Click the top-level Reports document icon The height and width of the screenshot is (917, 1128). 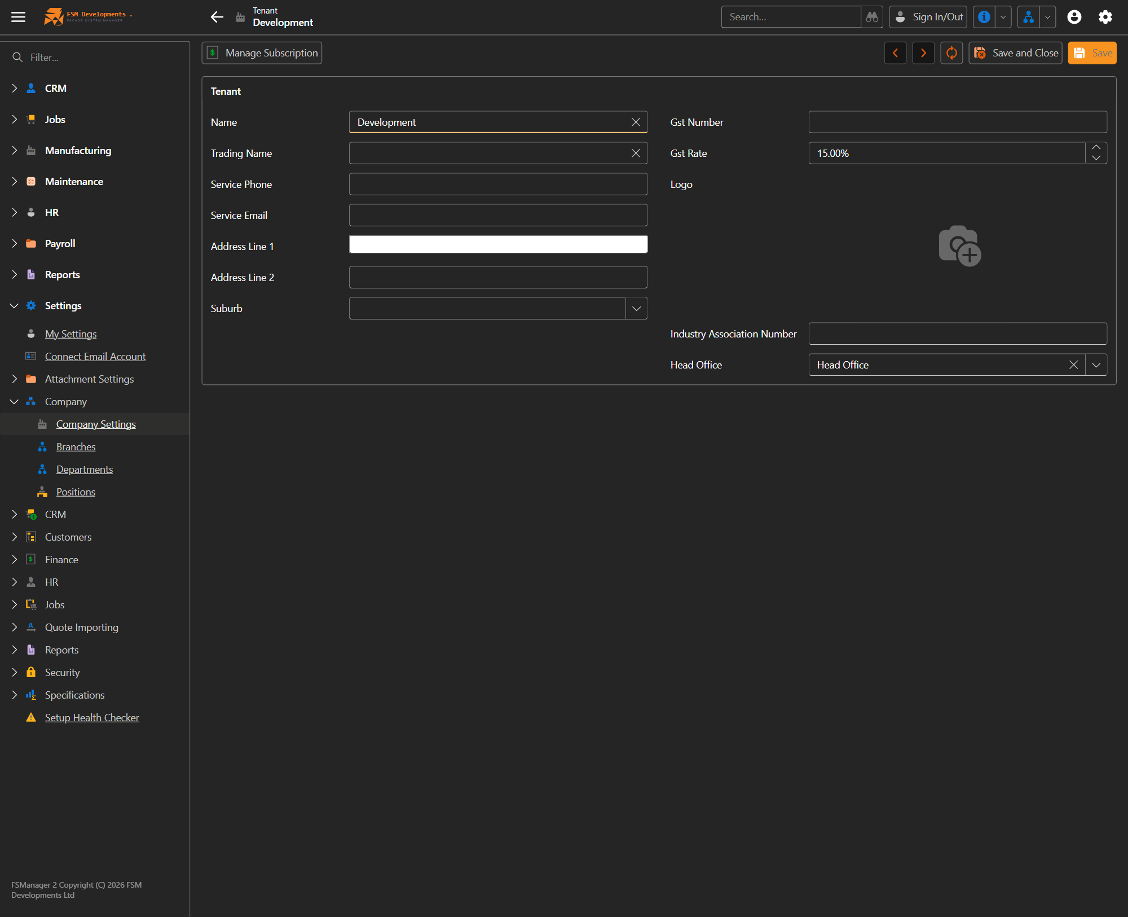tap(31, 274)
